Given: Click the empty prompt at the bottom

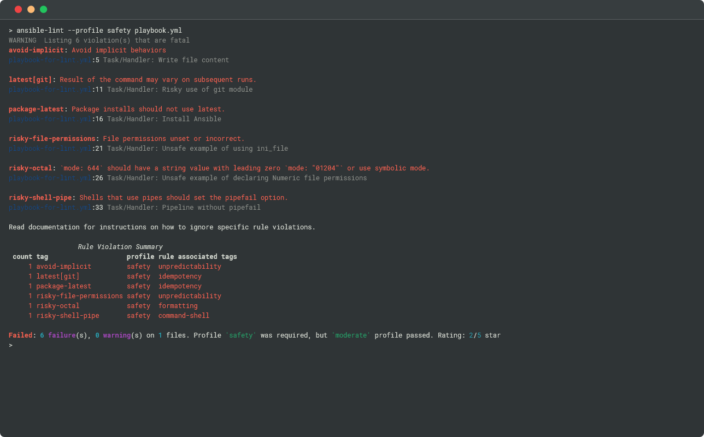Looking at the screenshot, I should 11,345.
